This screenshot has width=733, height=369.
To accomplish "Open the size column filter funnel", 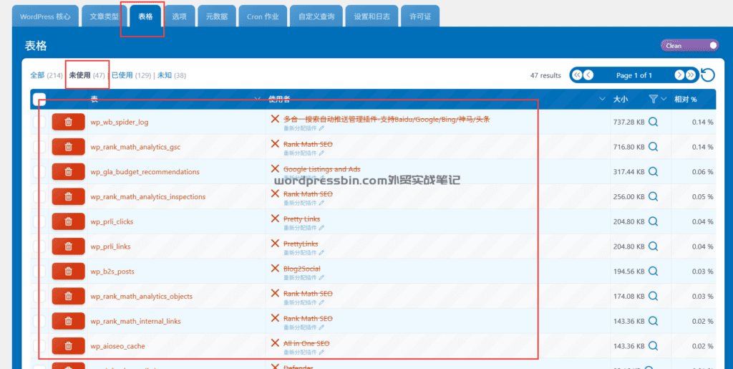I will 654,99.
